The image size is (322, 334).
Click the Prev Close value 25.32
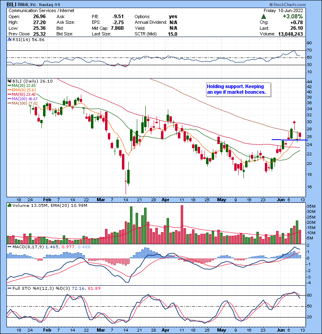(39, 34)
